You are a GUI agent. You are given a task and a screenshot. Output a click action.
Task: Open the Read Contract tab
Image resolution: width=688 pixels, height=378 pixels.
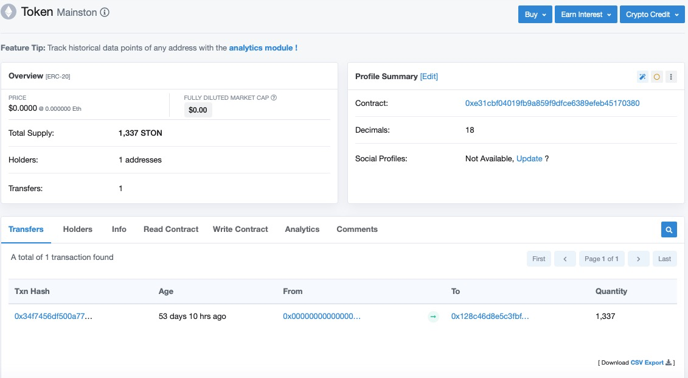pos(171,229)
